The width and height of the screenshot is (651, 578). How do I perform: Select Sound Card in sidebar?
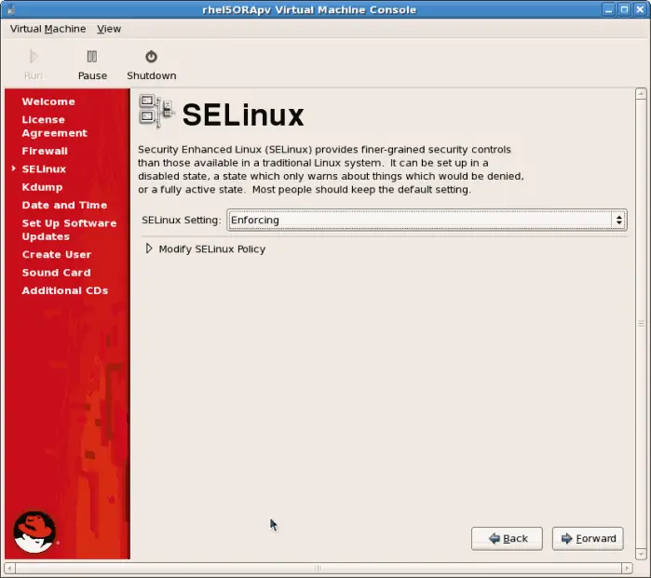coord(56,273)
